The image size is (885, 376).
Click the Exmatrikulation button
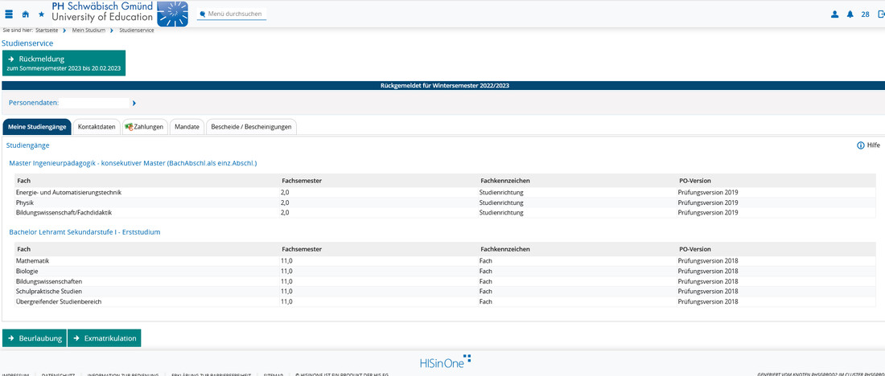[x=105, y=338]
